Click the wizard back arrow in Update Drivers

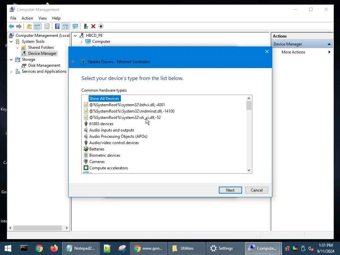point(73,61)
